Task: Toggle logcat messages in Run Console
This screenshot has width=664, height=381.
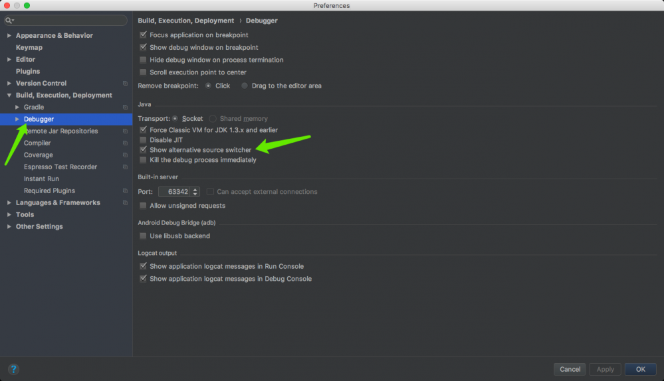Action: coord(143,266)
